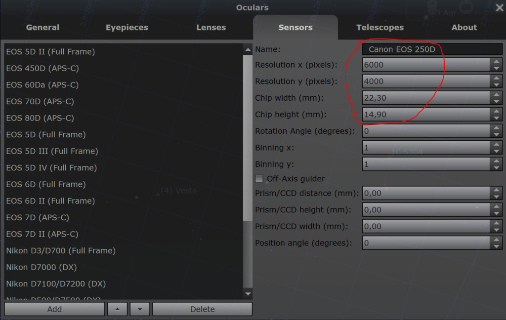Switch to the Telescopes tab
The width and height of the screenshot is (506, 320).
[x=380, y=28]
